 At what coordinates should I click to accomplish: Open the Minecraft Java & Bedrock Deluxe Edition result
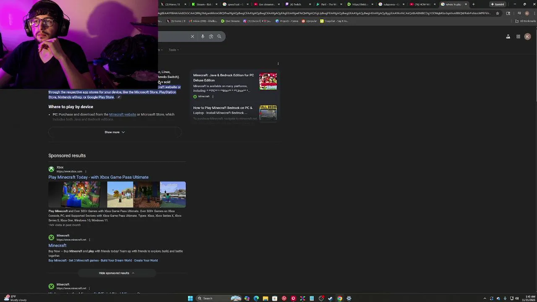[x=224, y=78]
